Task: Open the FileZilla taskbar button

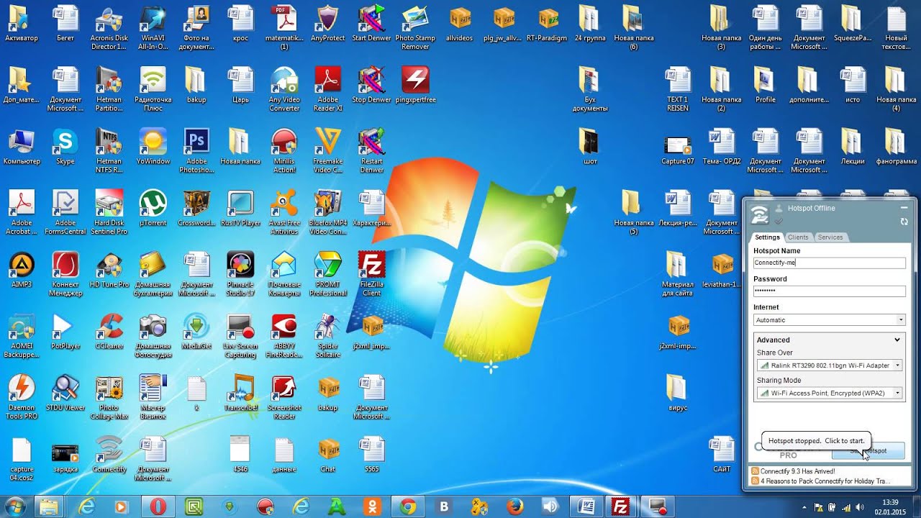Action: click(620, 506)
